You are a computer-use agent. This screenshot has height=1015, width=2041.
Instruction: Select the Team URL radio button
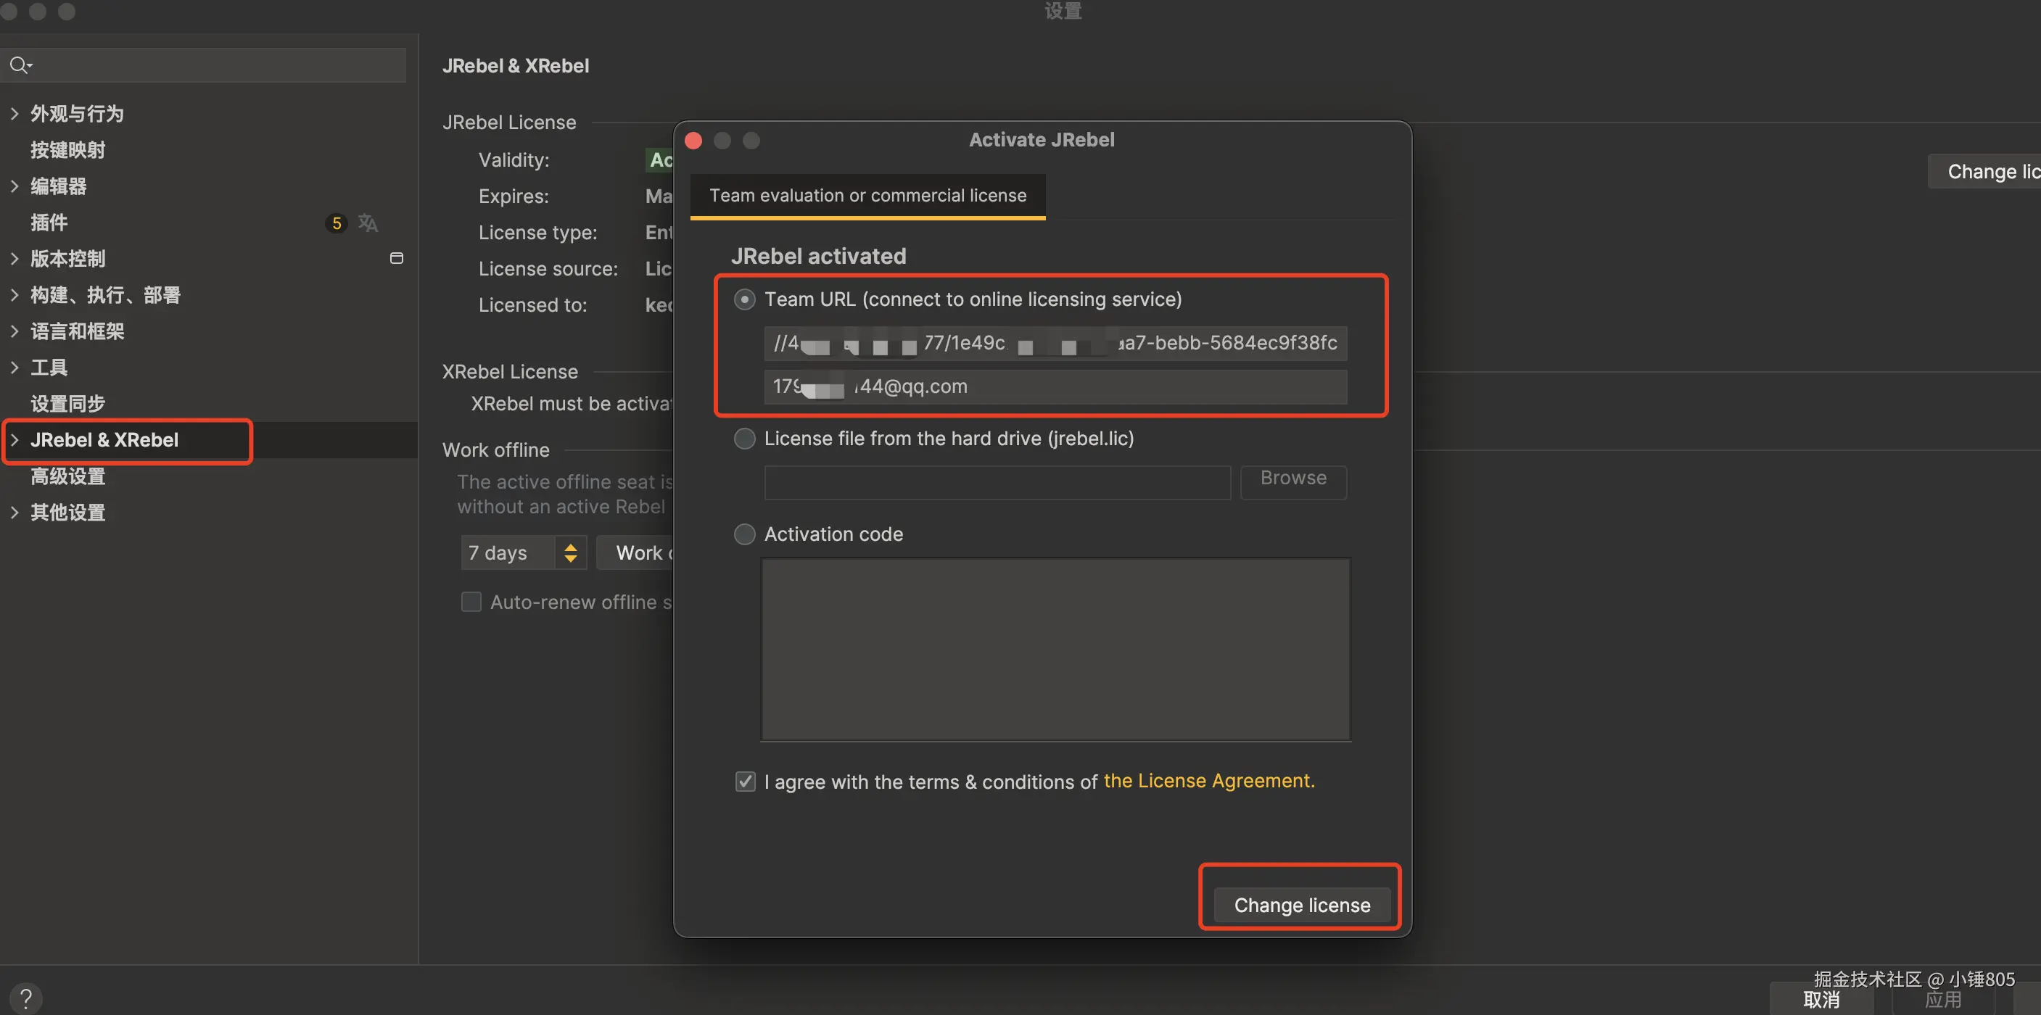coord(744,299)
